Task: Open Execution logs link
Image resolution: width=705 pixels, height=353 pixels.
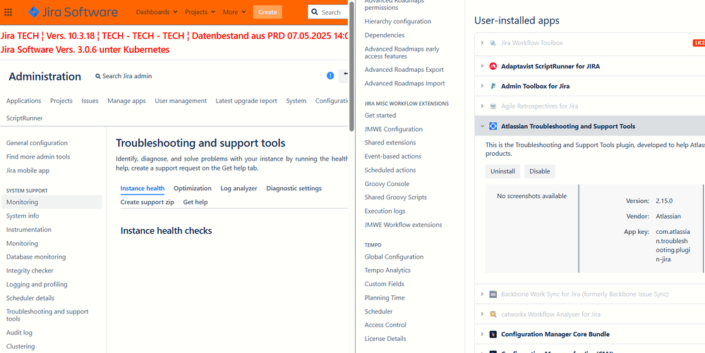Action: pyautogui.click(x=385, y=211)
